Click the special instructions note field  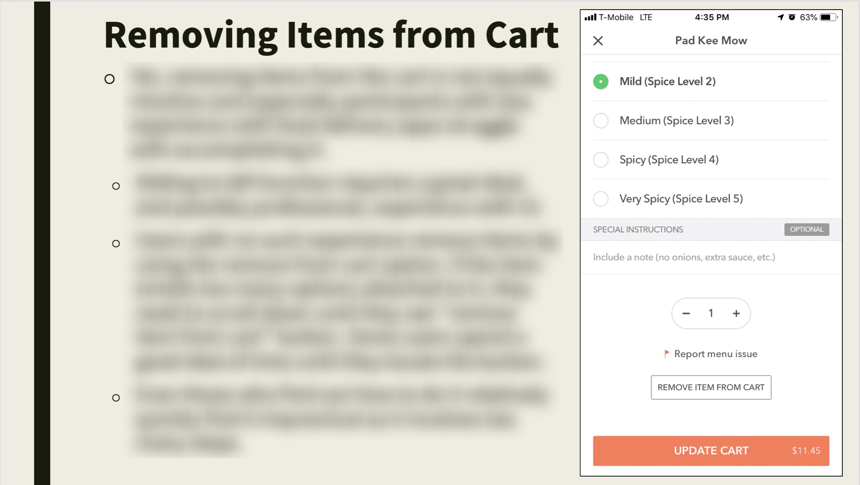tap(711, 257)
